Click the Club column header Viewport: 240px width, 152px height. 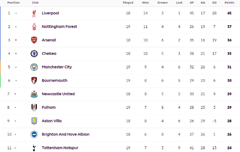tap(35, 3)
